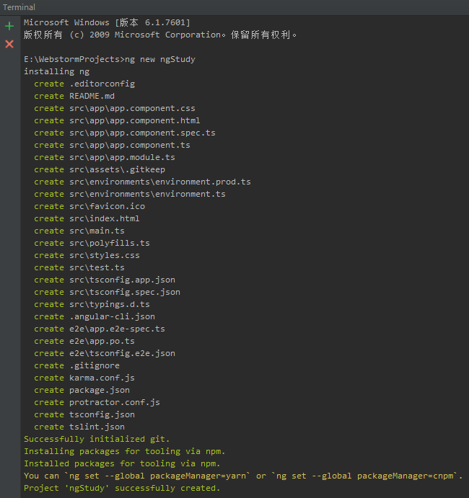Click the src\index.html path
Viewport: 469px width, 498px height.
105,218
